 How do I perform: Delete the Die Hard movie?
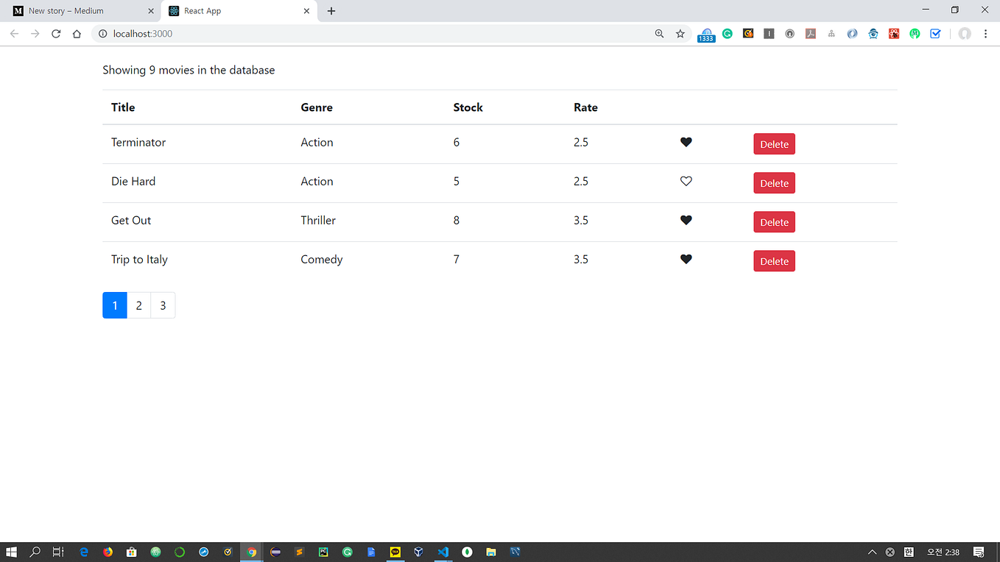pos(774,182)
